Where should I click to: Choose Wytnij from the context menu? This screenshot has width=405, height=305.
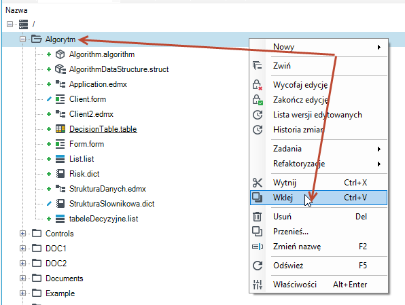click(x=319, y=183)
